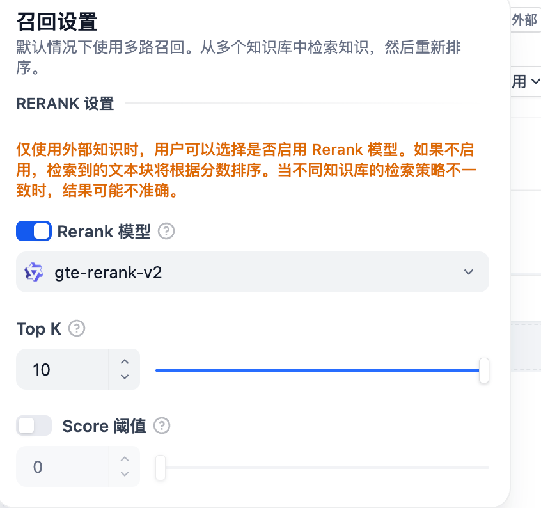The image size is (541, 508).
Task: Open the partially visible 用 dropdown
Action: [x=526, y=81]
